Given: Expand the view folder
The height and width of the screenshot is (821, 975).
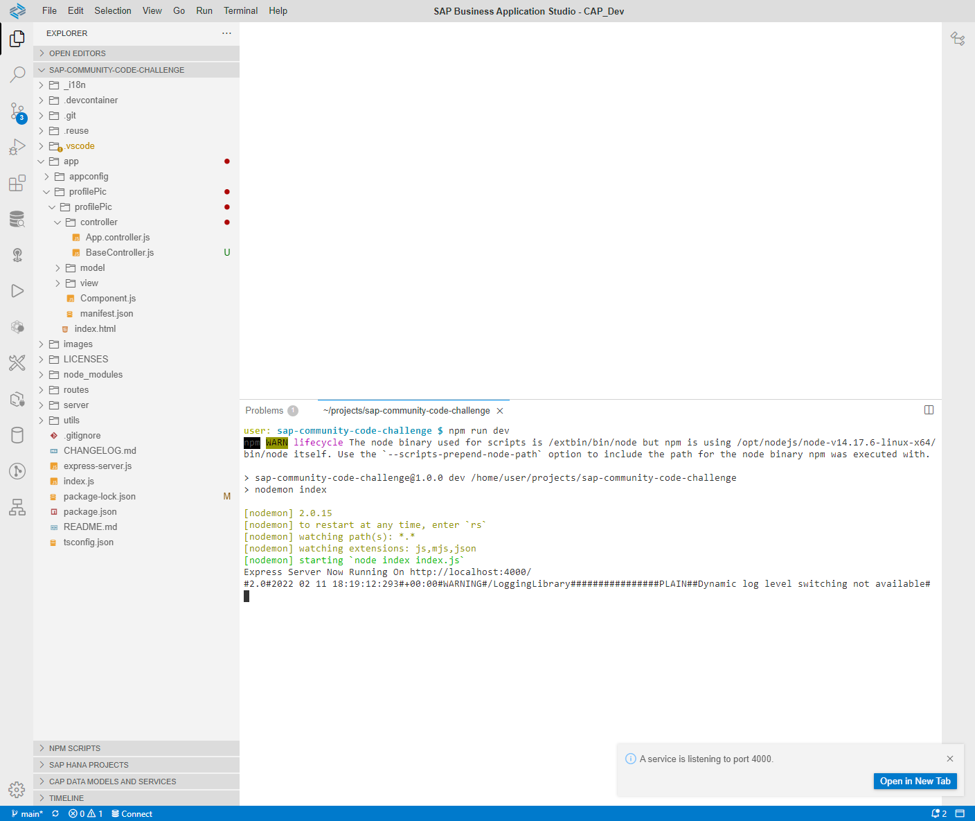Looking at the screenshot, I should pyautogui.click(x=136, y=283).
